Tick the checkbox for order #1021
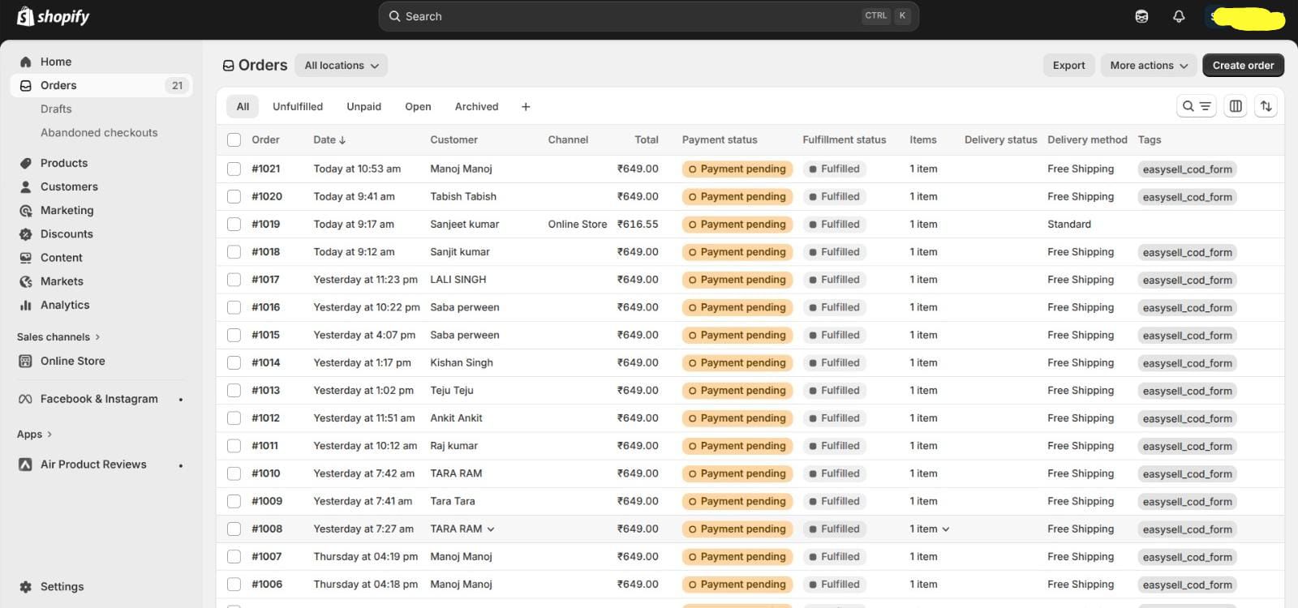 pos(234,169)
